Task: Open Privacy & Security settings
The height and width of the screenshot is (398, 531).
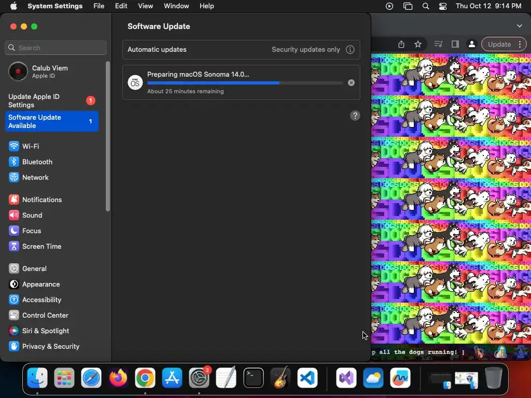Action: (51, 347)
